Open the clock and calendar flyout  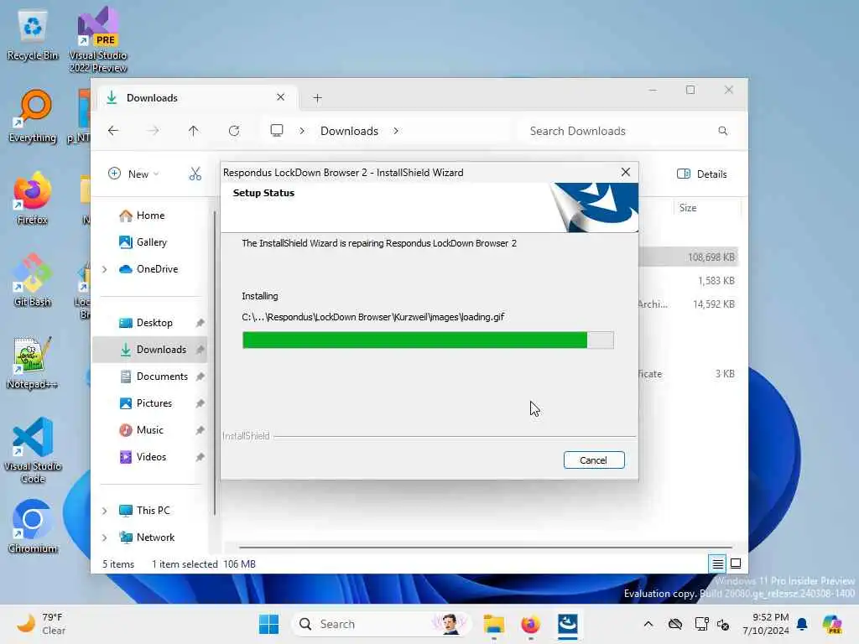(x=765, y=624)
